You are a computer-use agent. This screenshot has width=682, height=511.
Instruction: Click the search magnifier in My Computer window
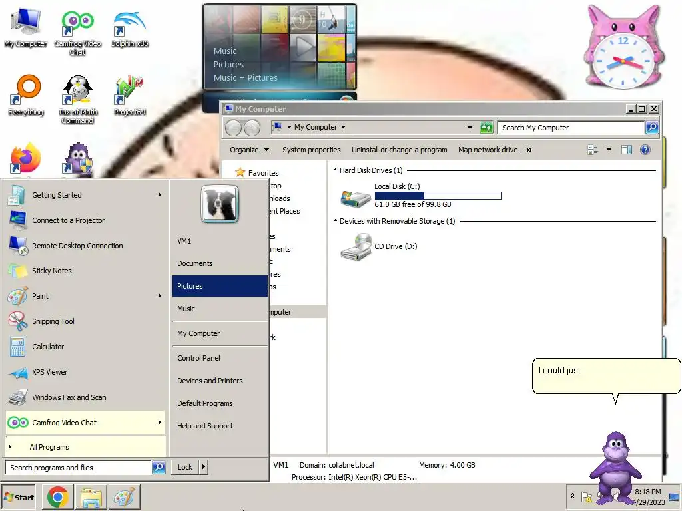[x=651, y=127]
